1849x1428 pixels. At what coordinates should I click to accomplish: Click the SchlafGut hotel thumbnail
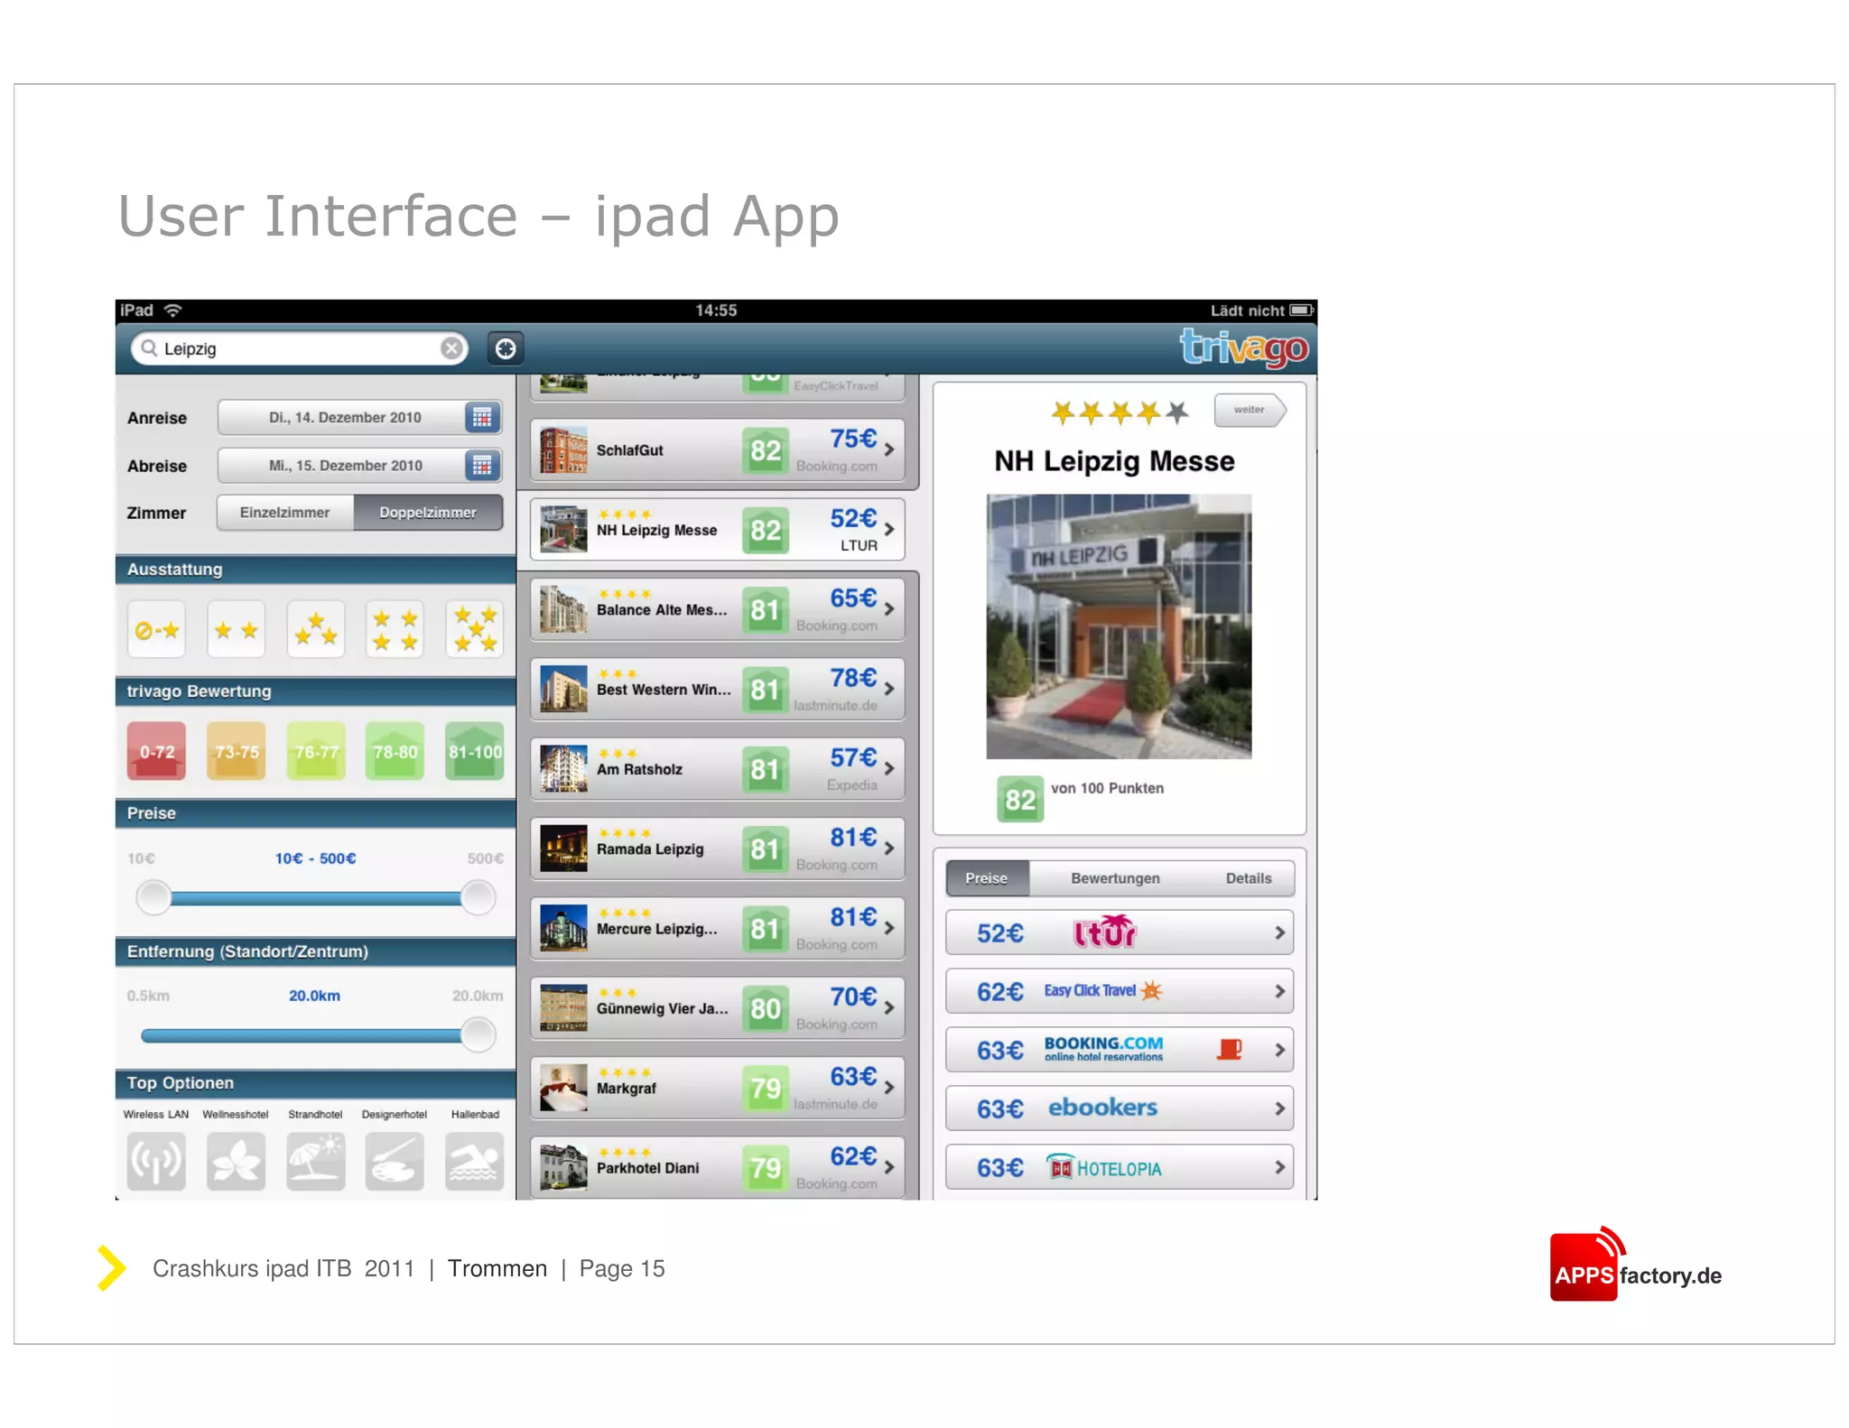563,450
